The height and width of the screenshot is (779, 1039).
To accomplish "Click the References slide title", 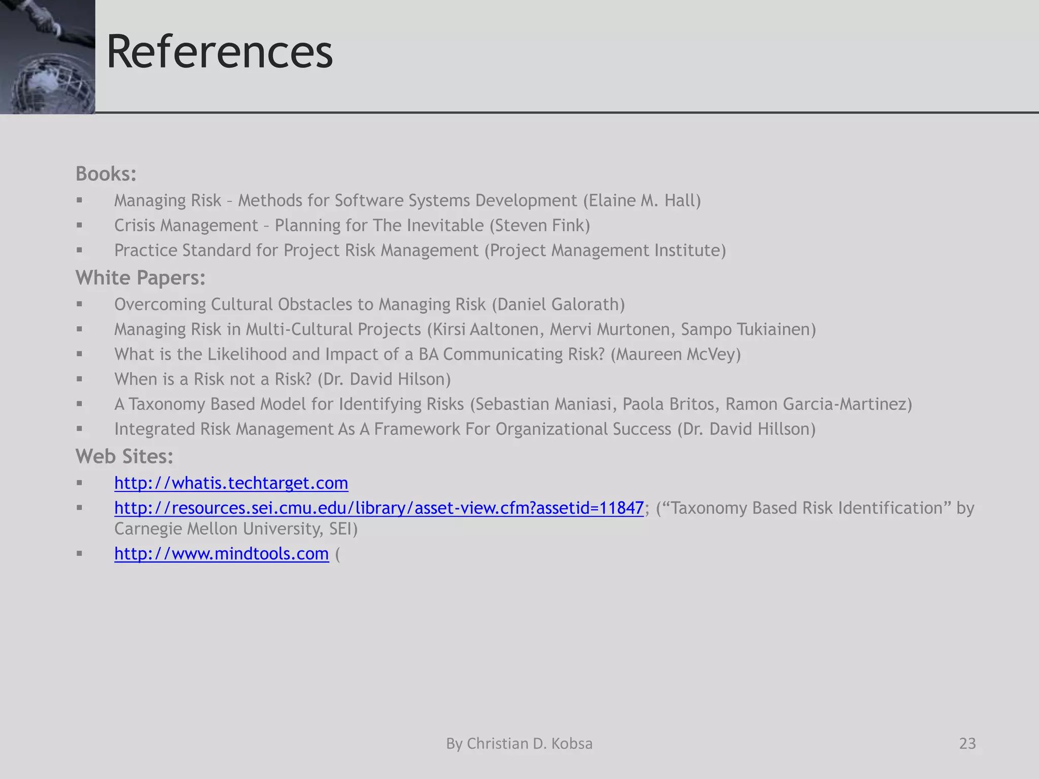I will (x=219, y=52).
